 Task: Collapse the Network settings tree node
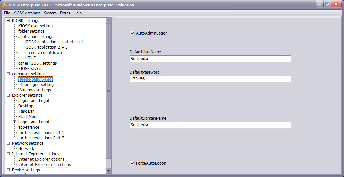point(8,143)
